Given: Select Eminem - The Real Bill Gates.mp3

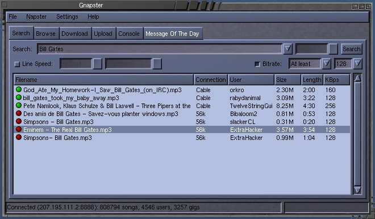Looking at the screenshot, I should [182, 130].
